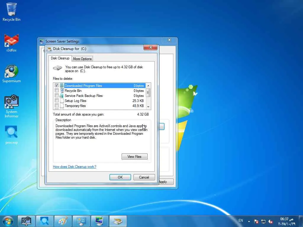Open the Screen Saver Settings taskbar button
The width and height of the screenshot is (303, 227).
point(100,221)
